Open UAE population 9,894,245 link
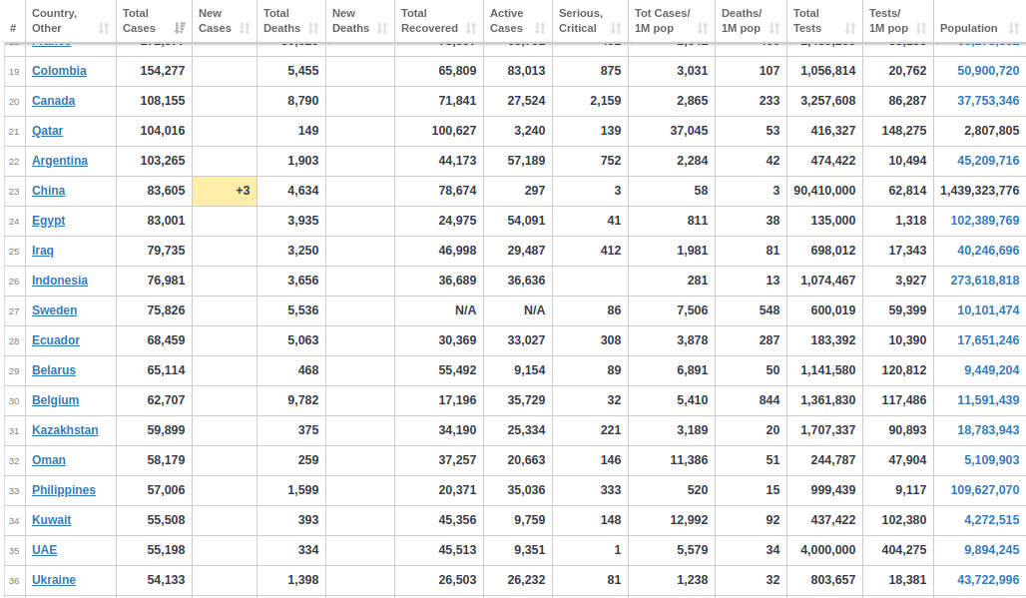The width and height of the screenshot is (1026, 598). coord(991,550)
